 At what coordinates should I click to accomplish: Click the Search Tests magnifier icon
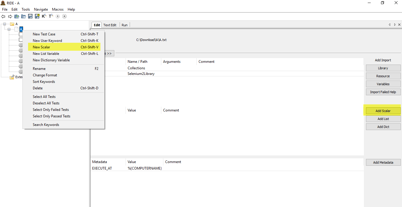click(x=51, y=16)
